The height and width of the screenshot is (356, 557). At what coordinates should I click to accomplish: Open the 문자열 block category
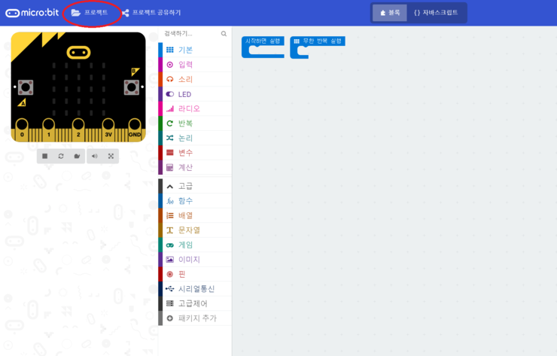(x=195, y=230)
